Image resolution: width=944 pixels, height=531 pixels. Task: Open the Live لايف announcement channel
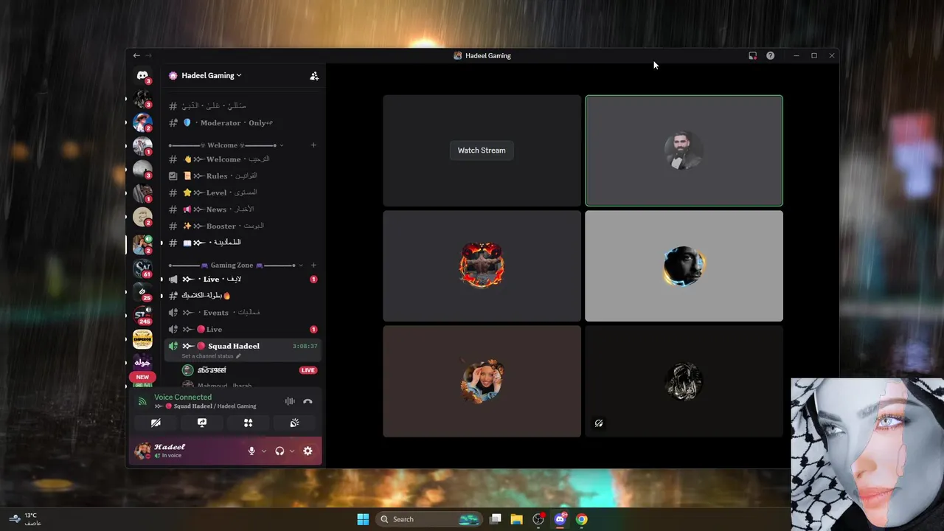click(243, 280)
